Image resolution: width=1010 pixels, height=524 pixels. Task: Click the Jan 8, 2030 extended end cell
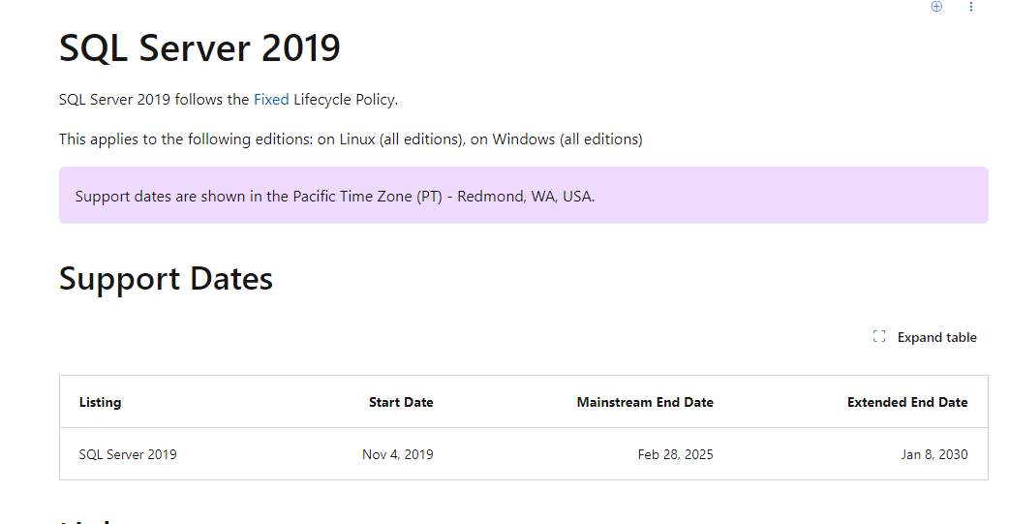coord(934,454)
